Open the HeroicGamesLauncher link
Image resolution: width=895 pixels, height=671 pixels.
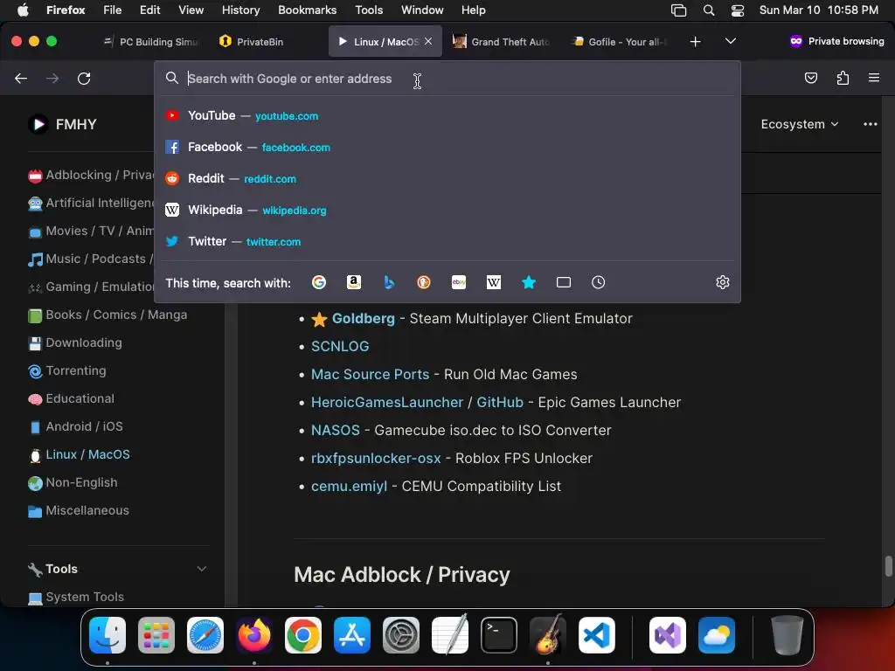click(x=386, y=402)
